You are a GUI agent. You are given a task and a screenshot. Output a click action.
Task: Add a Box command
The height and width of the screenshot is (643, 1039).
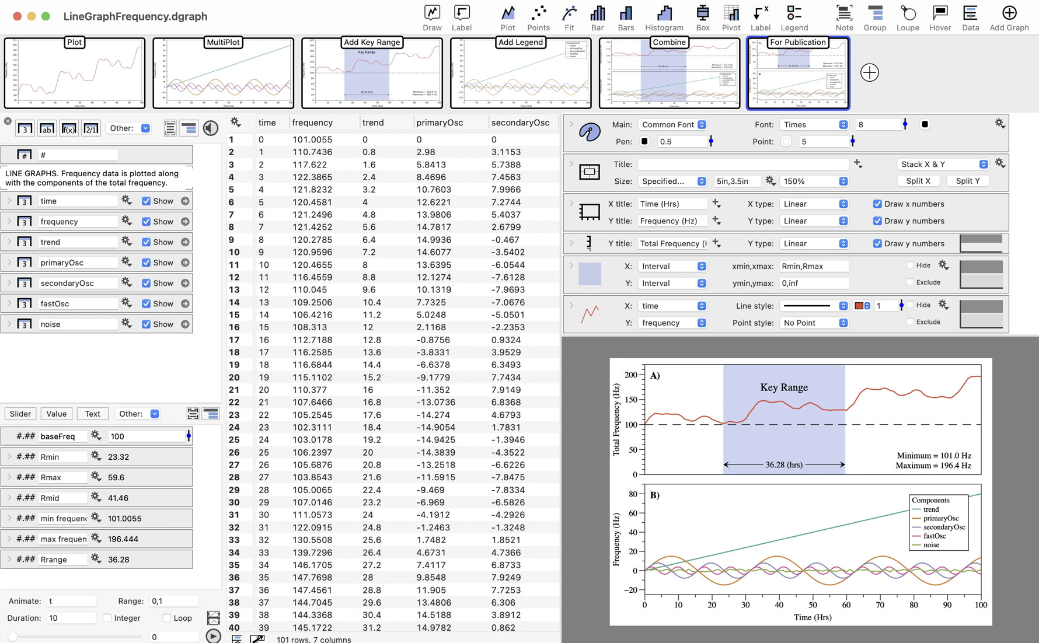pyautogui.click(x=703, y=18)
